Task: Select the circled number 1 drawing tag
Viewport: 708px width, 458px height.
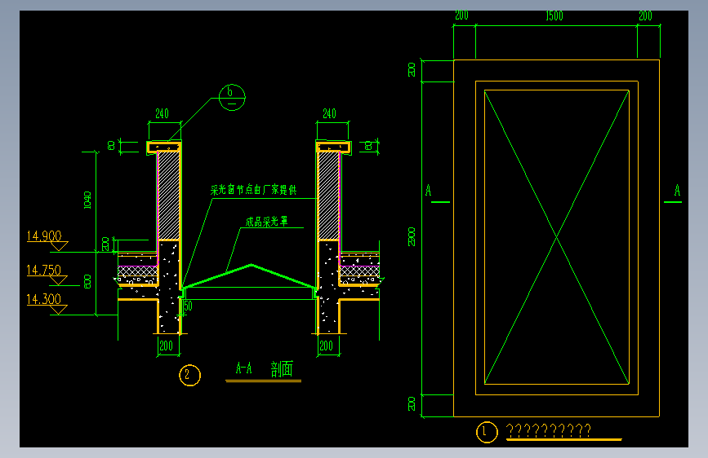Action: (487, 432)
